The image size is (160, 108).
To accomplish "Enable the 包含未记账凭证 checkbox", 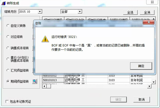I will click(7, 101).
